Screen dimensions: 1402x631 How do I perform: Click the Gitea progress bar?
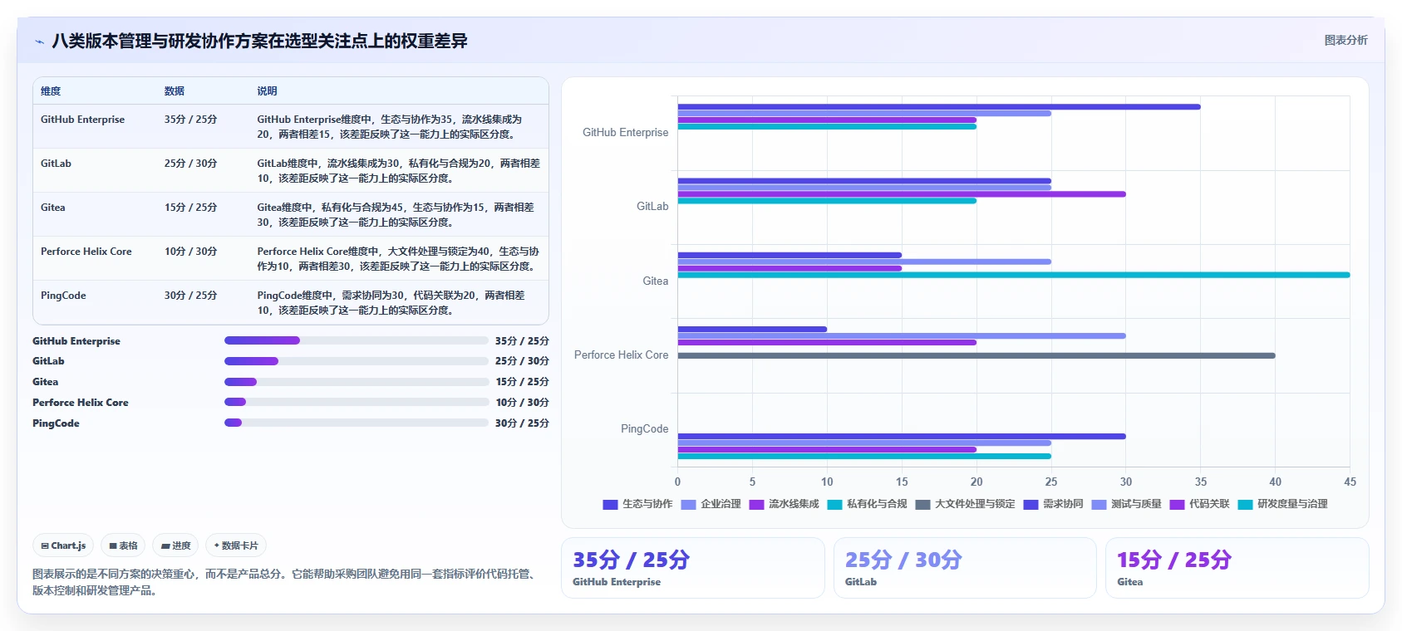tap(356, 382)
